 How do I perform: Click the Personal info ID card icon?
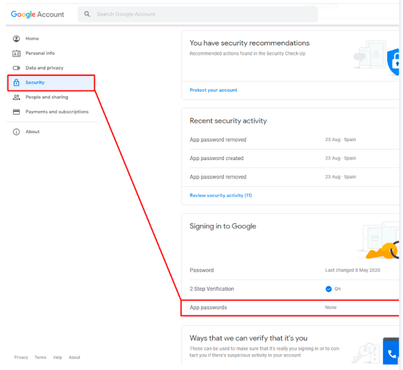(x=16, y=53)
